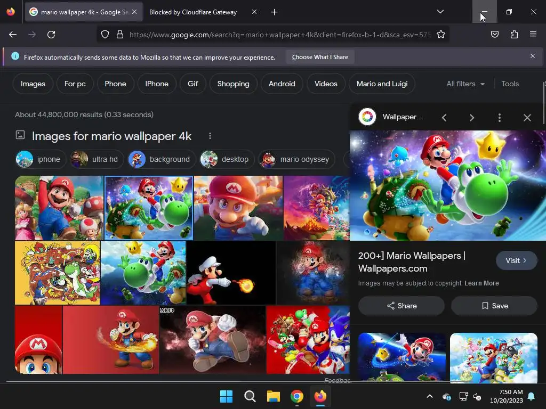
Task: Show hidden system tray icons
Action: (x=430, y=396)
